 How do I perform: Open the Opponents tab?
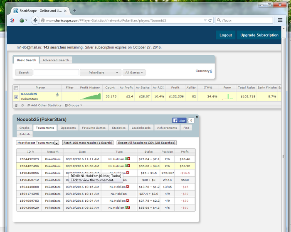click(68, 128)
